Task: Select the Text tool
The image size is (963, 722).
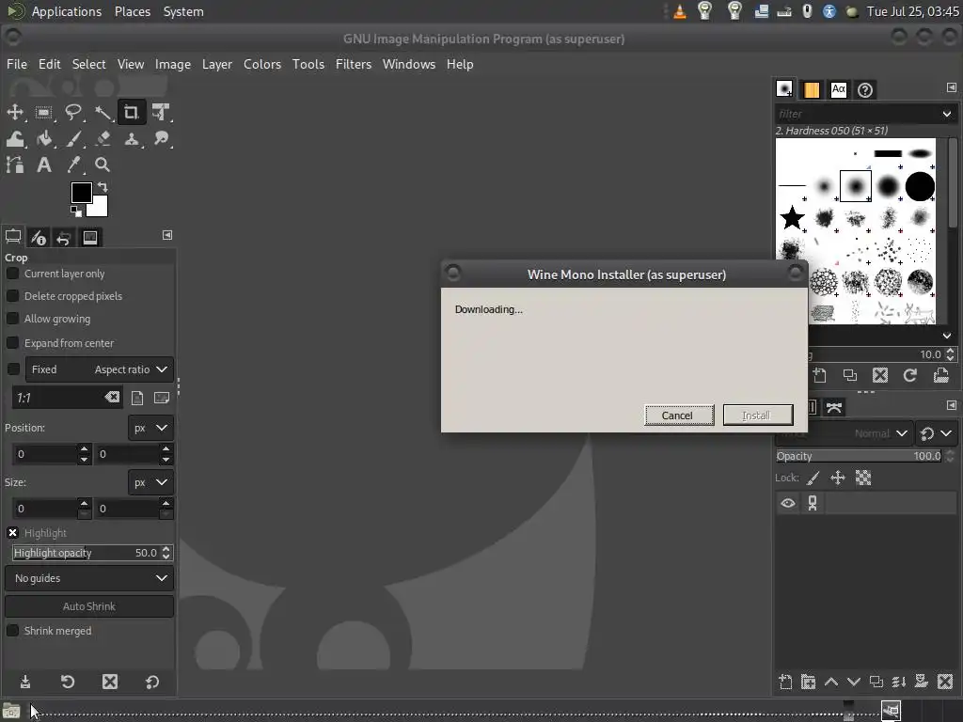Action: pos(43,165)
